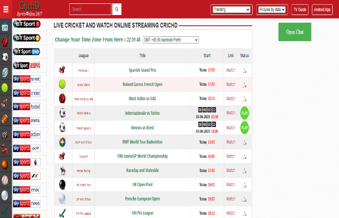Click the Italian Serie A league label
339x218 pixels.
click(83, 113)
